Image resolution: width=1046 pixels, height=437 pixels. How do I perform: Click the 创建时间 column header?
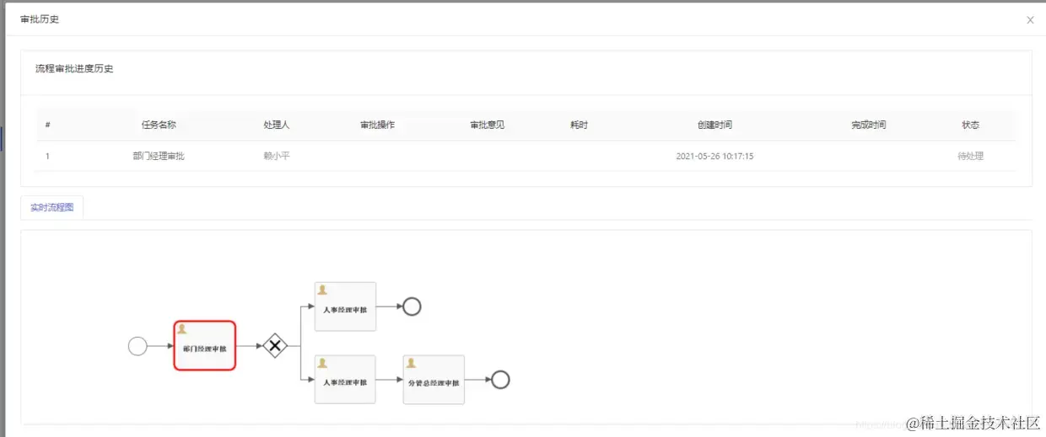click(x=714, y=125)
